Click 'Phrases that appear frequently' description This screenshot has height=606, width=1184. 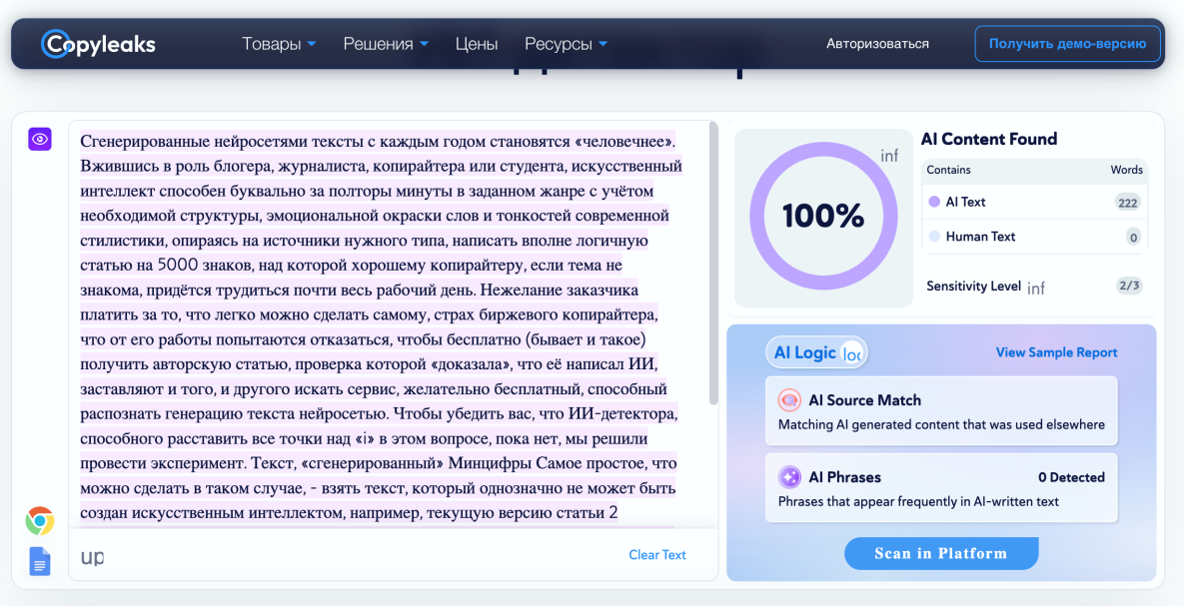click(x=918, y=501)
